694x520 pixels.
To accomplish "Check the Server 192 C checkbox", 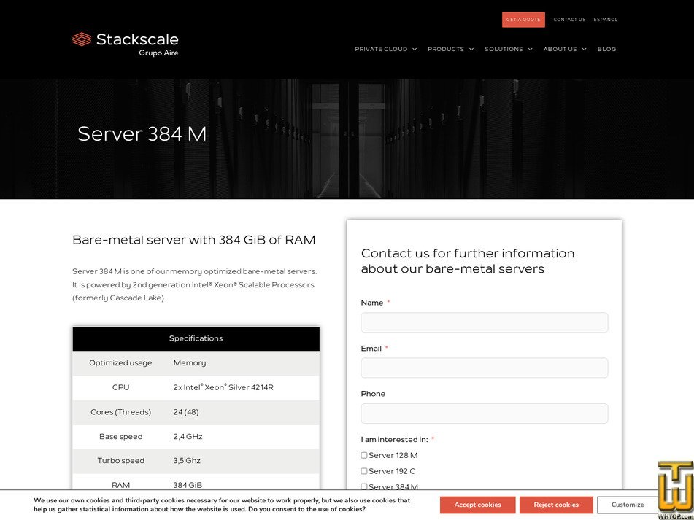I will point(363,470).
